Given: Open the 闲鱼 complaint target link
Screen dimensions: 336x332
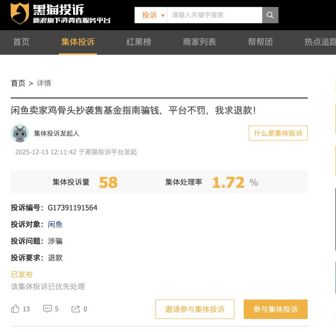Looking at the screenshot, I should [55, 224].
